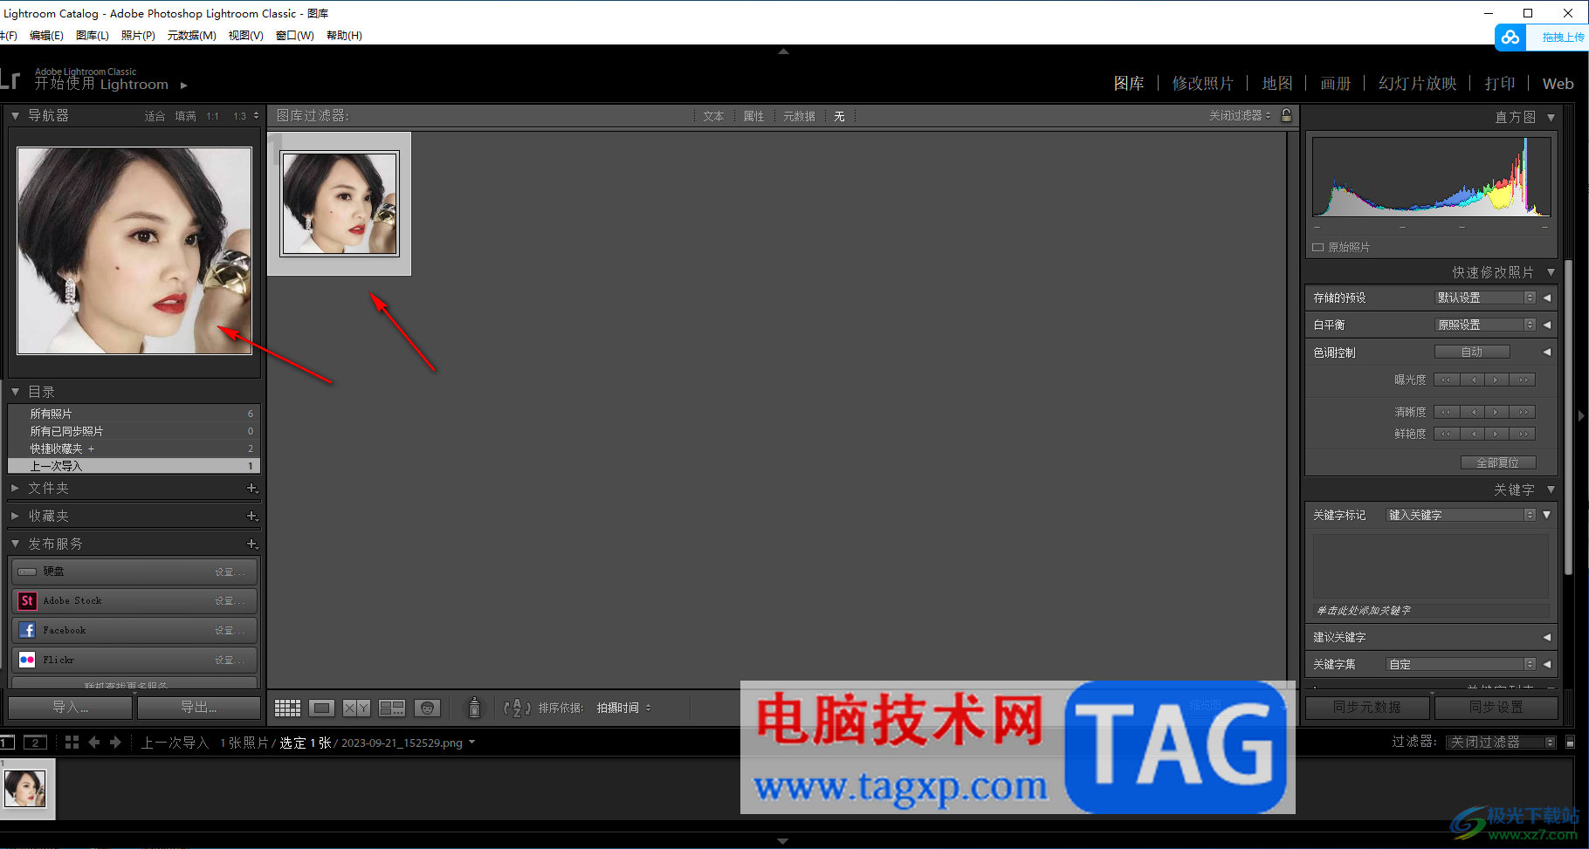Screen dimensions: 1589x849
Task: Open People face view
Action: (x=427, y=708)
